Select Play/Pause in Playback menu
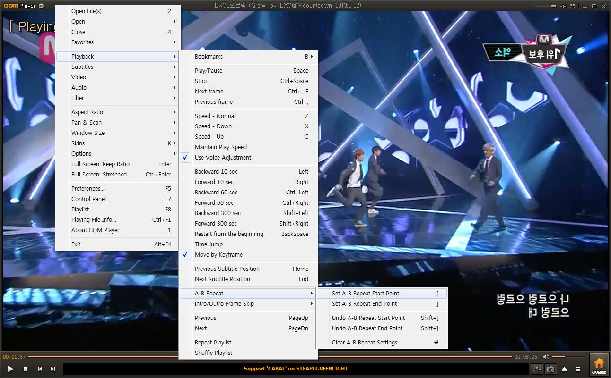 pyautogui.click(x=249, y=71)
